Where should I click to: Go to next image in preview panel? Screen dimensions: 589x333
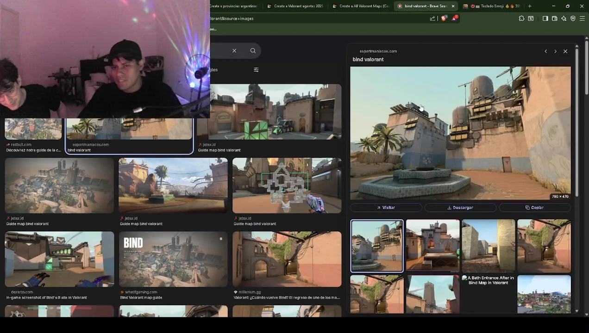pyautogui.click(x=555, y=51)
